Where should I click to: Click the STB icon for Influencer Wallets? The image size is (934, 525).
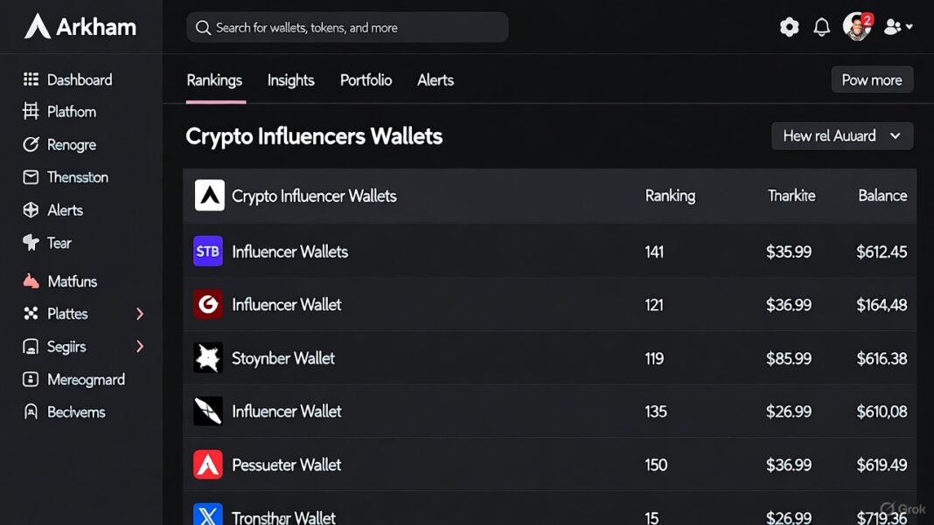[208, 252]
